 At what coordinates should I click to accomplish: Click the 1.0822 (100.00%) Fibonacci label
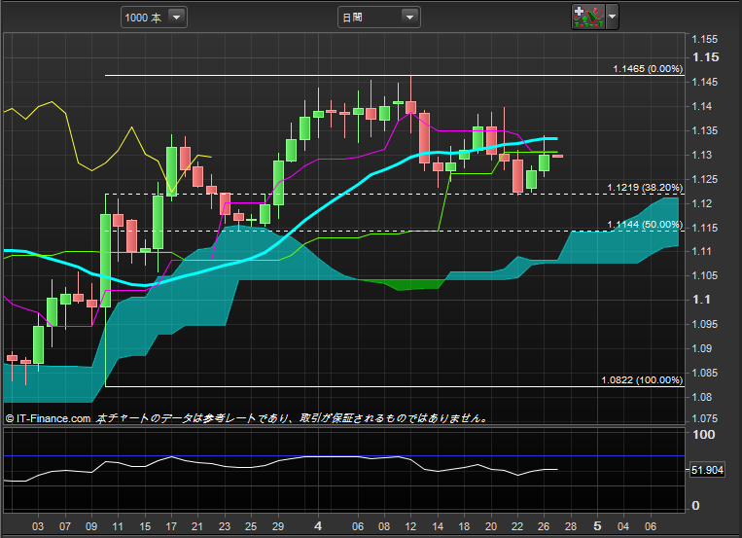[x=642, y=379]
